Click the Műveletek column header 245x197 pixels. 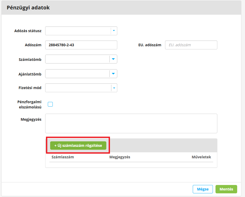(x=201, y=157)
